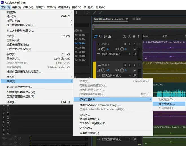
Task: Open bottom track's 默认立体声输入 dropdown
Action: (x=116, y=139)
